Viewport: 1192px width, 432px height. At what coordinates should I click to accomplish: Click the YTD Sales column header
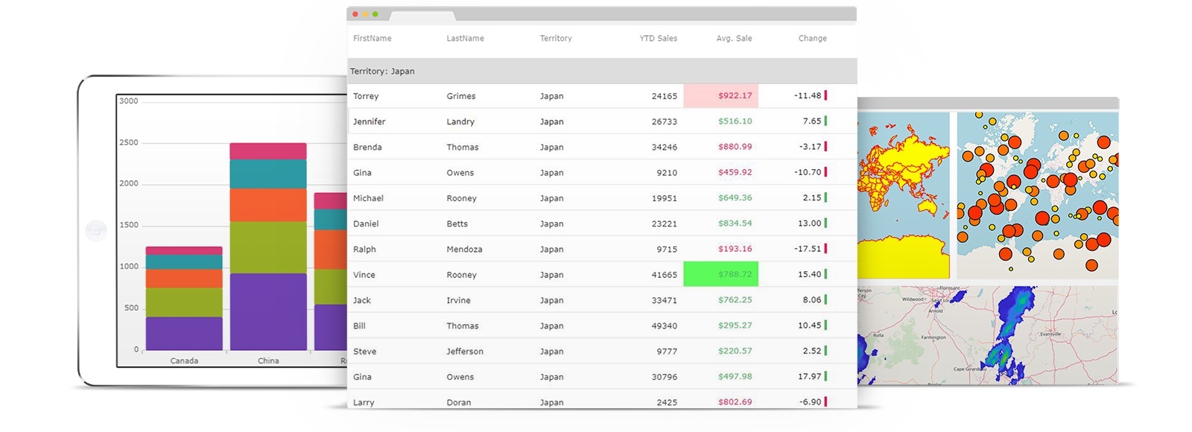click(x=658, y=39)
